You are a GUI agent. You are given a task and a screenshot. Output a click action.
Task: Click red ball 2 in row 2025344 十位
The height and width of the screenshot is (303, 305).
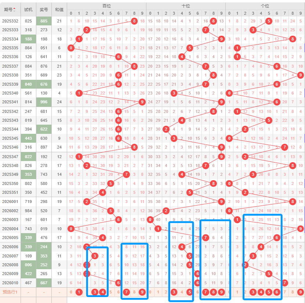(166, 129)
